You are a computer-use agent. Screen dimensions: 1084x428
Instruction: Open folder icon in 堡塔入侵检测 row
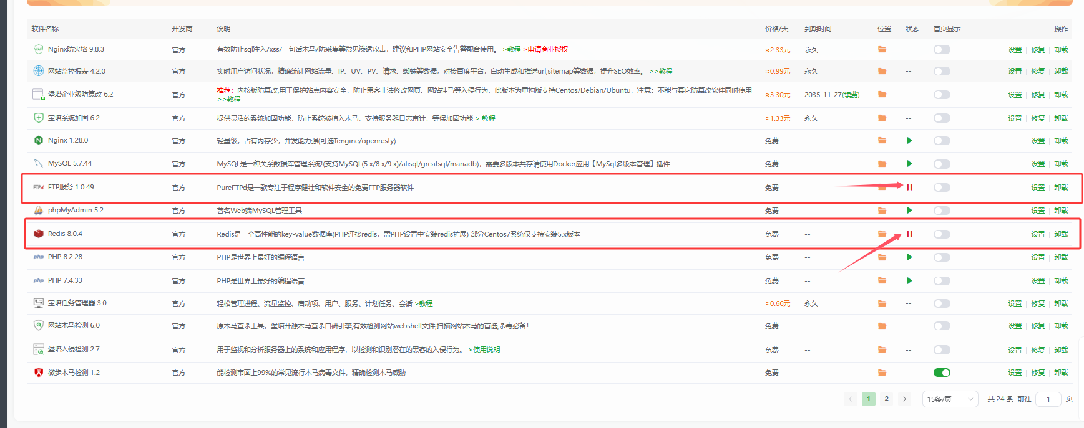(882, 350)
